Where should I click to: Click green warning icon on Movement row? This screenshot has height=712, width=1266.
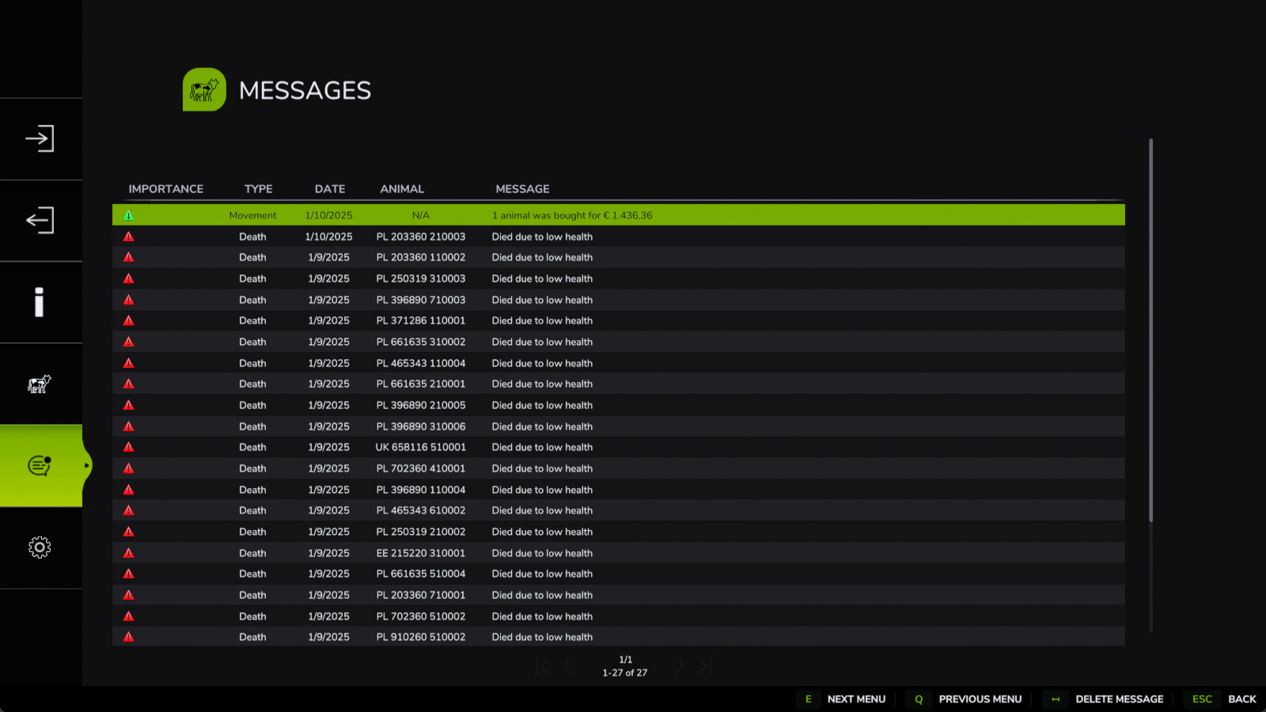point(129,215)
